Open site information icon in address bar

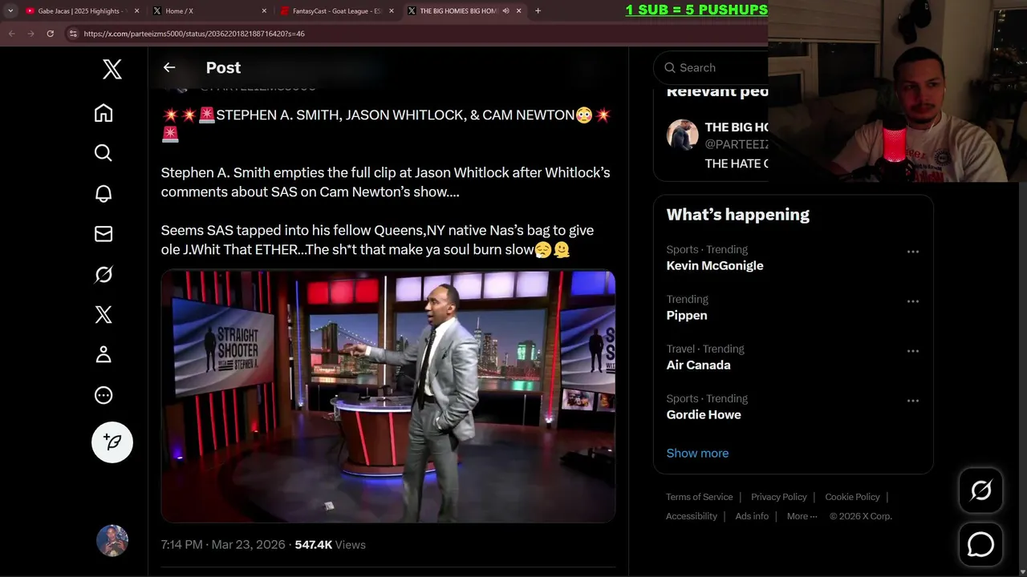[x=72, y=34]
